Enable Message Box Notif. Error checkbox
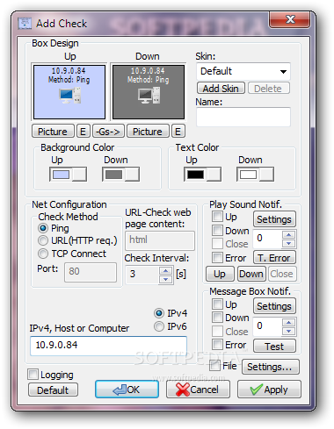The width and height of the screenshot is (334, 429). (217, 344)
